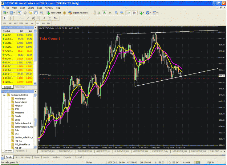Select the text 'A' drawing tool

tap(44, 18)
